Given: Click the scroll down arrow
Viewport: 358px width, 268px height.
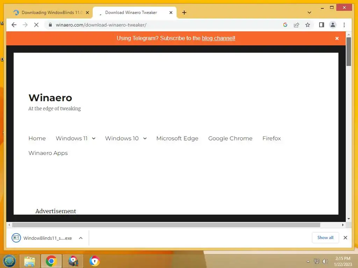Looking at the screenshot, I should [349, 218].
